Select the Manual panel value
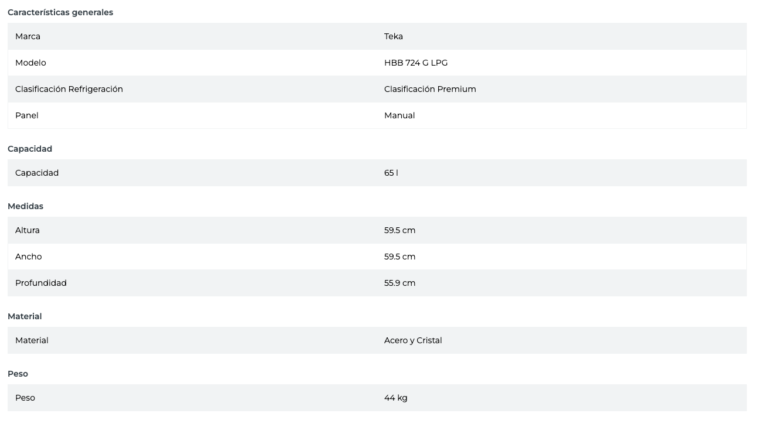This screenshot has height=427, width=758. (400, 115)
